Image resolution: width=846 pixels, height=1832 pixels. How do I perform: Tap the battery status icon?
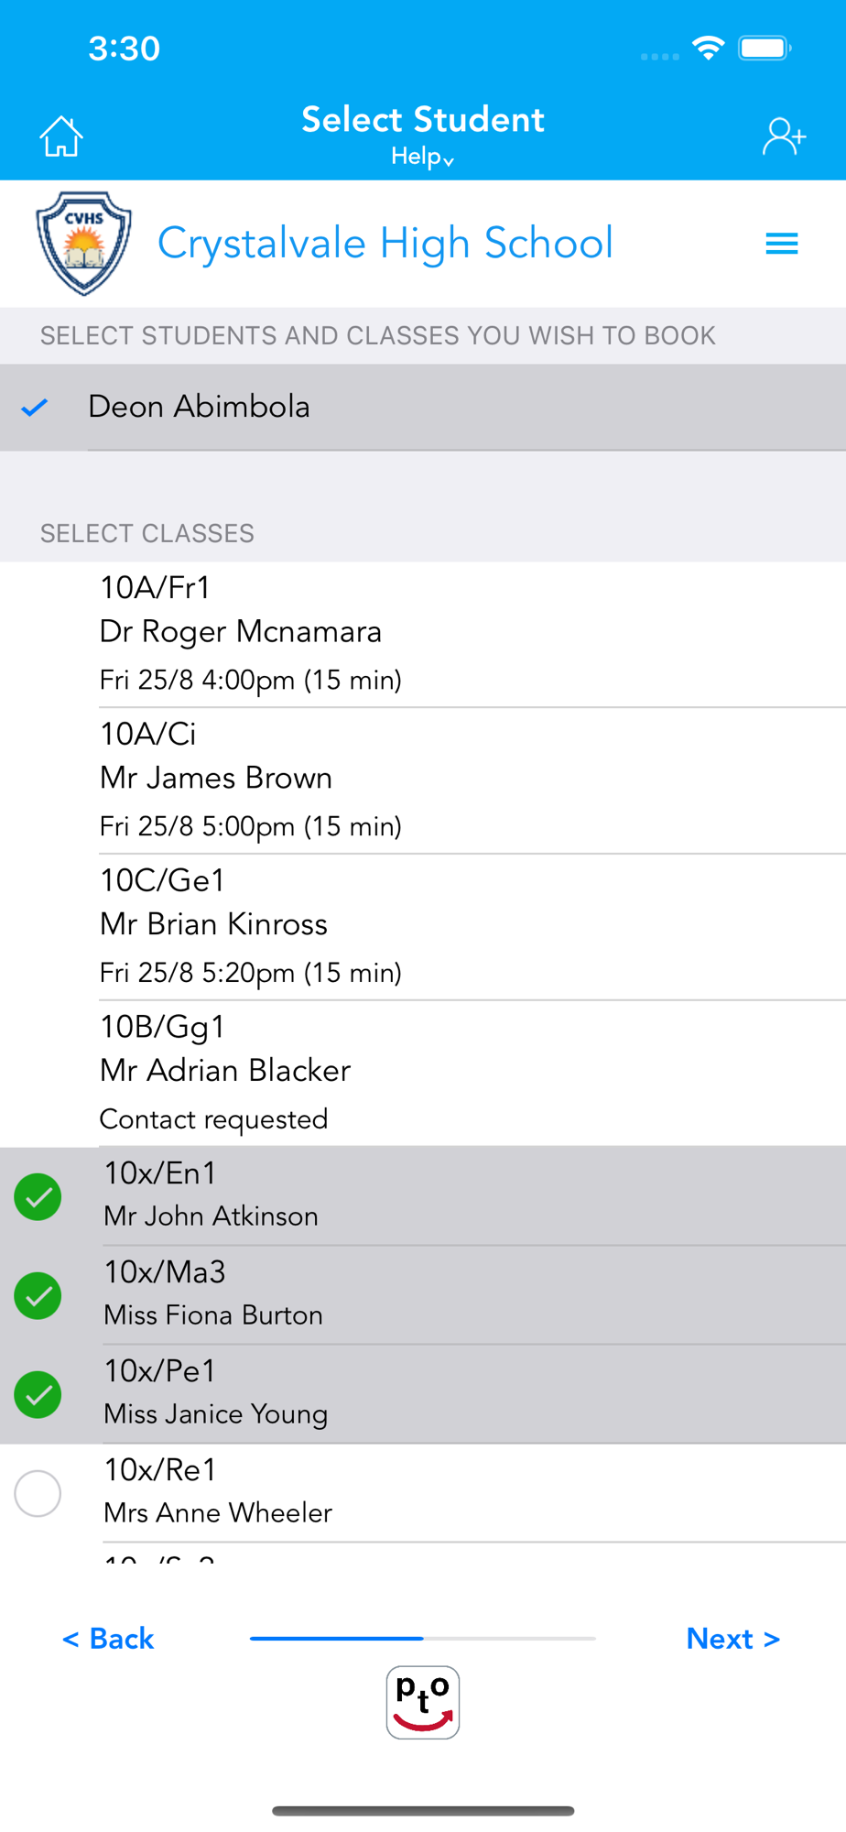point(765,48)
